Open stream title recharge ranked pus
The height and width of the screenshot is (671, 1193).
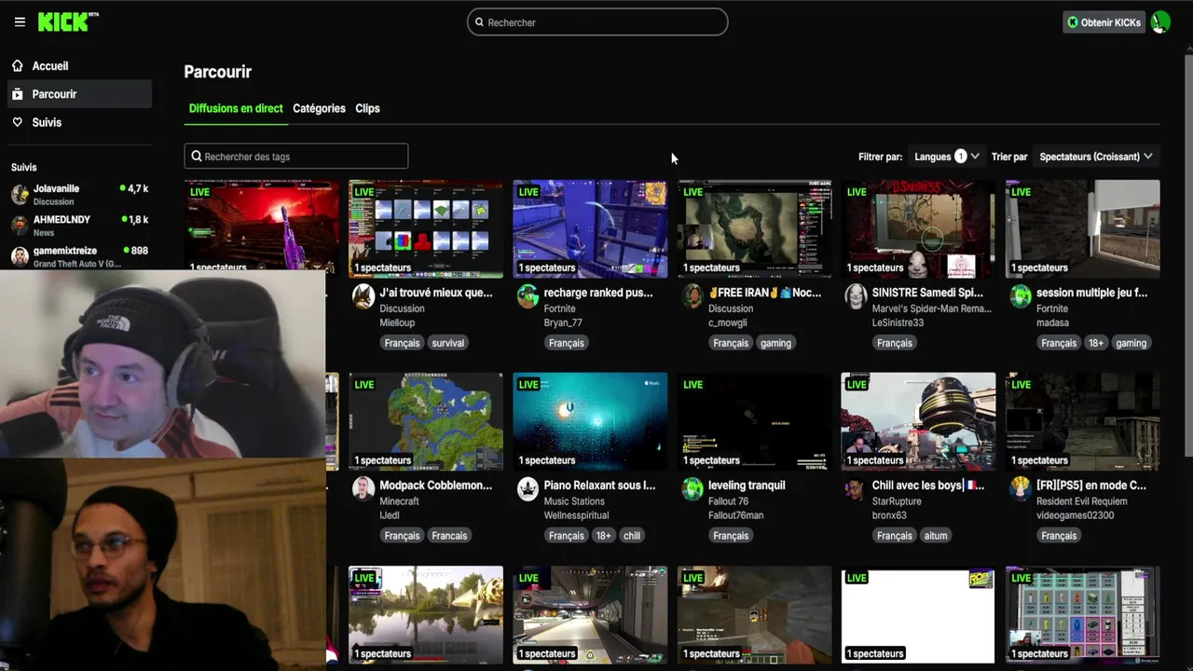[x=598, y=293]
